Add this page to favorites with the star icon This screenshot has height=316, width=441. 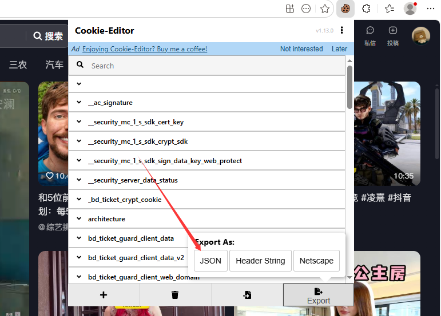click(x=324, y=9)
